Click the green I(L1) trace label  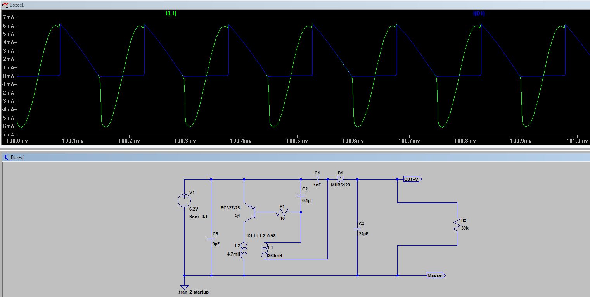click(171, 13)
